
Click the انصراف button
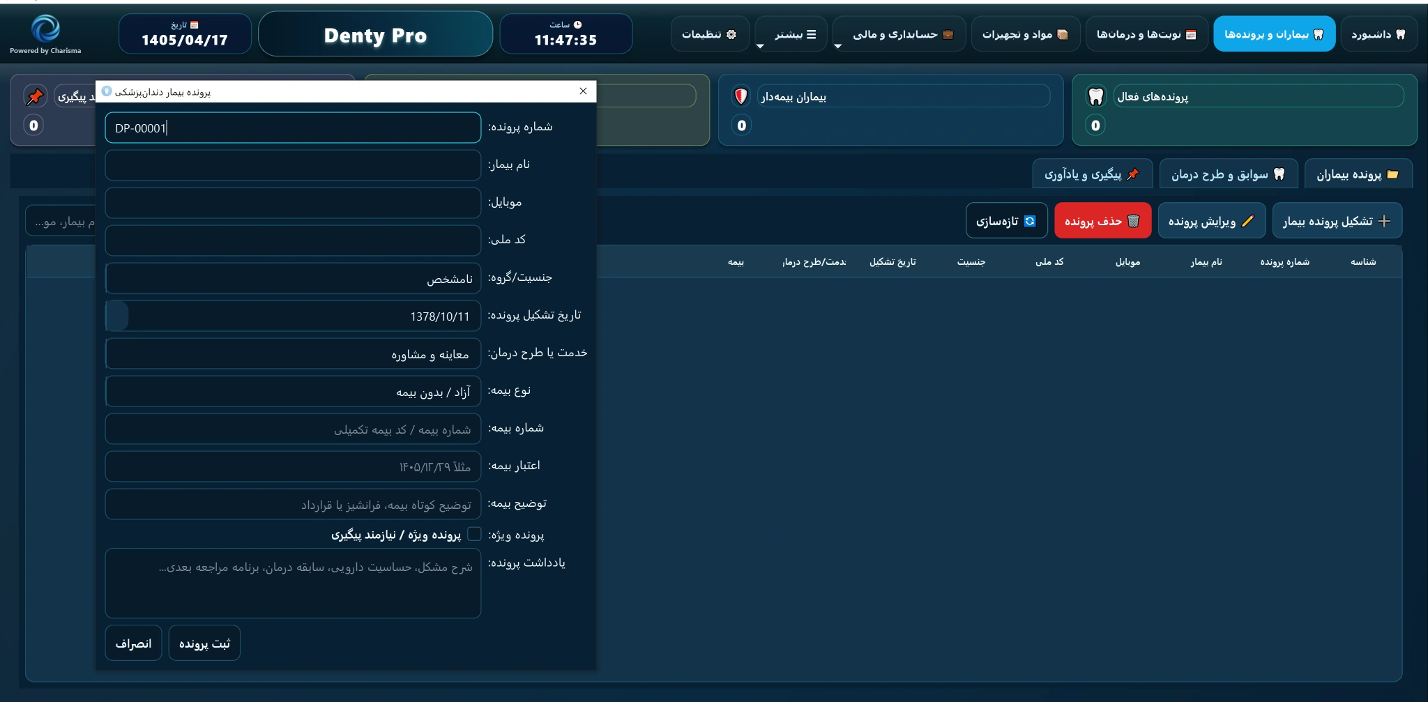[133, 643]
